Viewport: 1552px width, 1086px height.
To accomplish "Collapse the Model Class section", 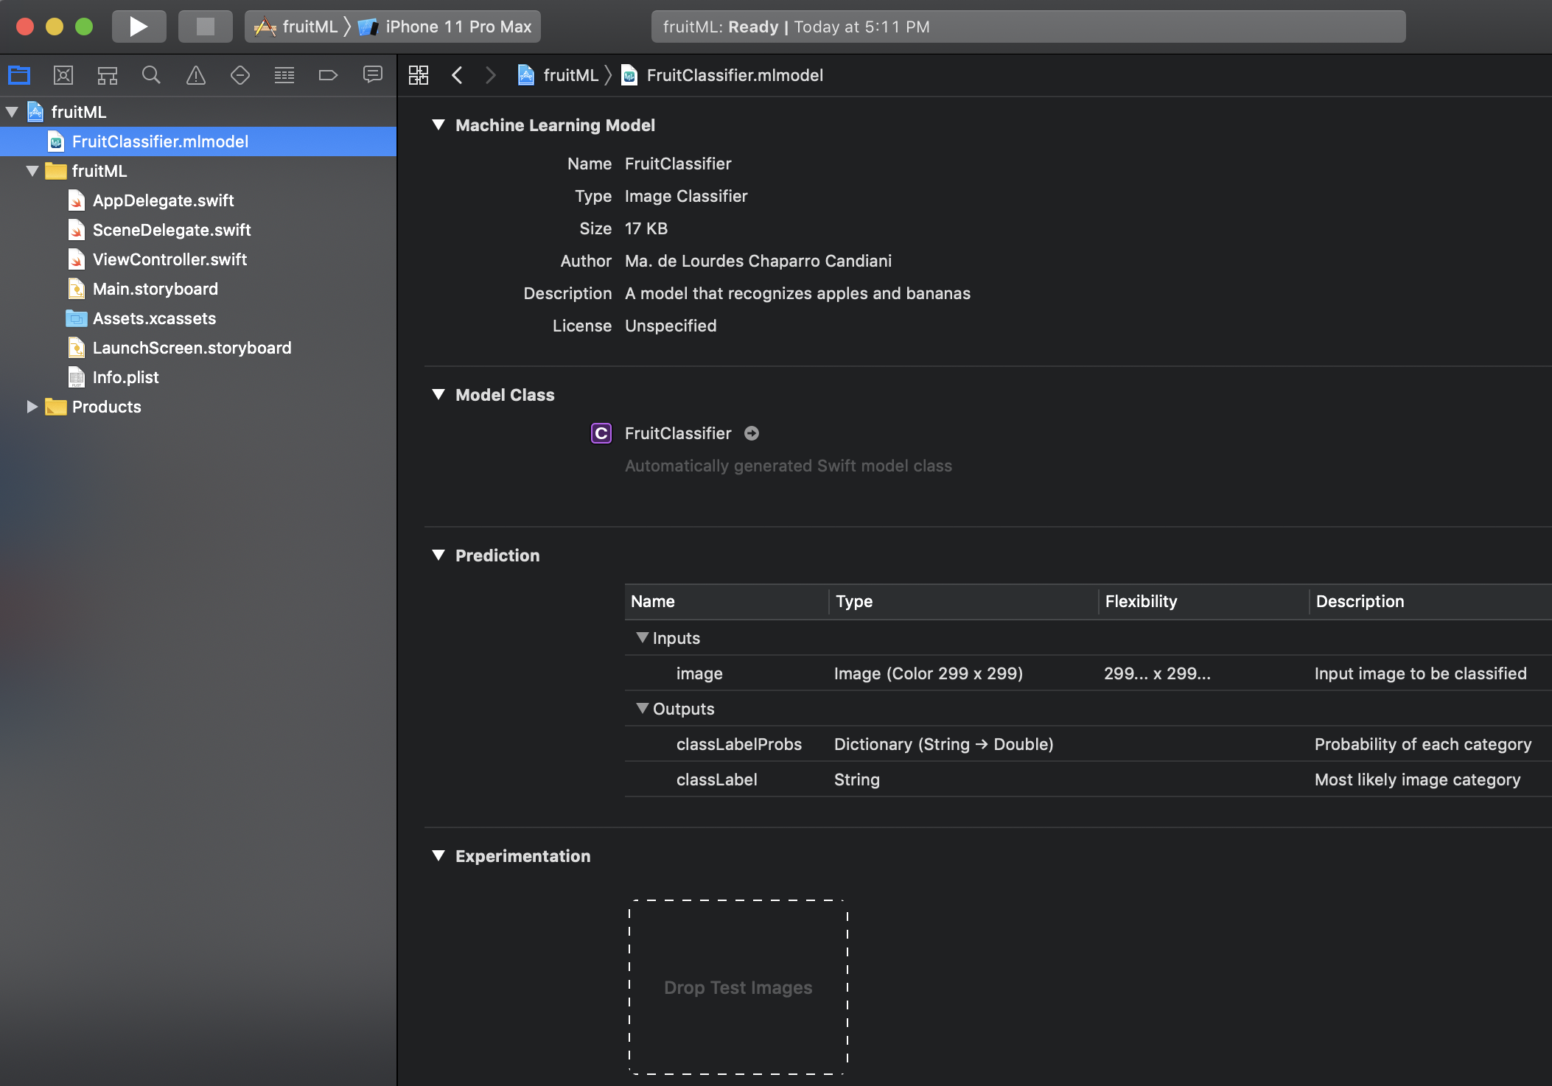I will (x=438, y=395).
